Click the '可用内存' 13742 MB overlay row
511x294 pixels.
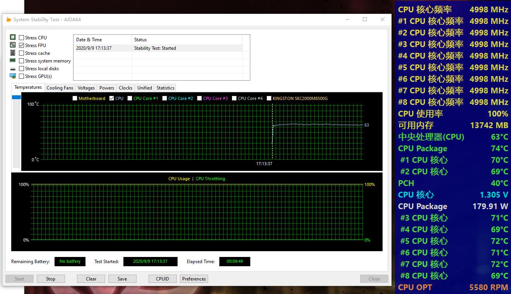tap(453, 125)
